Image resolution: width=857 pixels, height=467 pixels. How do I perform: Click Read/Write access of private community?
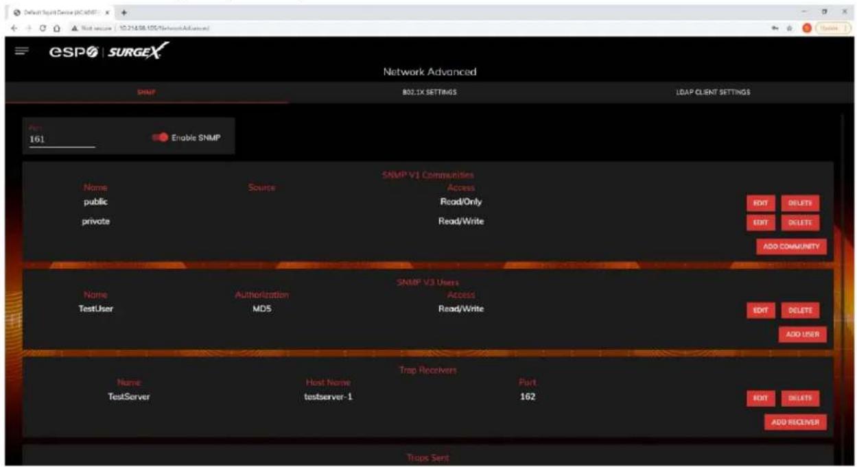tap(461, 221)
